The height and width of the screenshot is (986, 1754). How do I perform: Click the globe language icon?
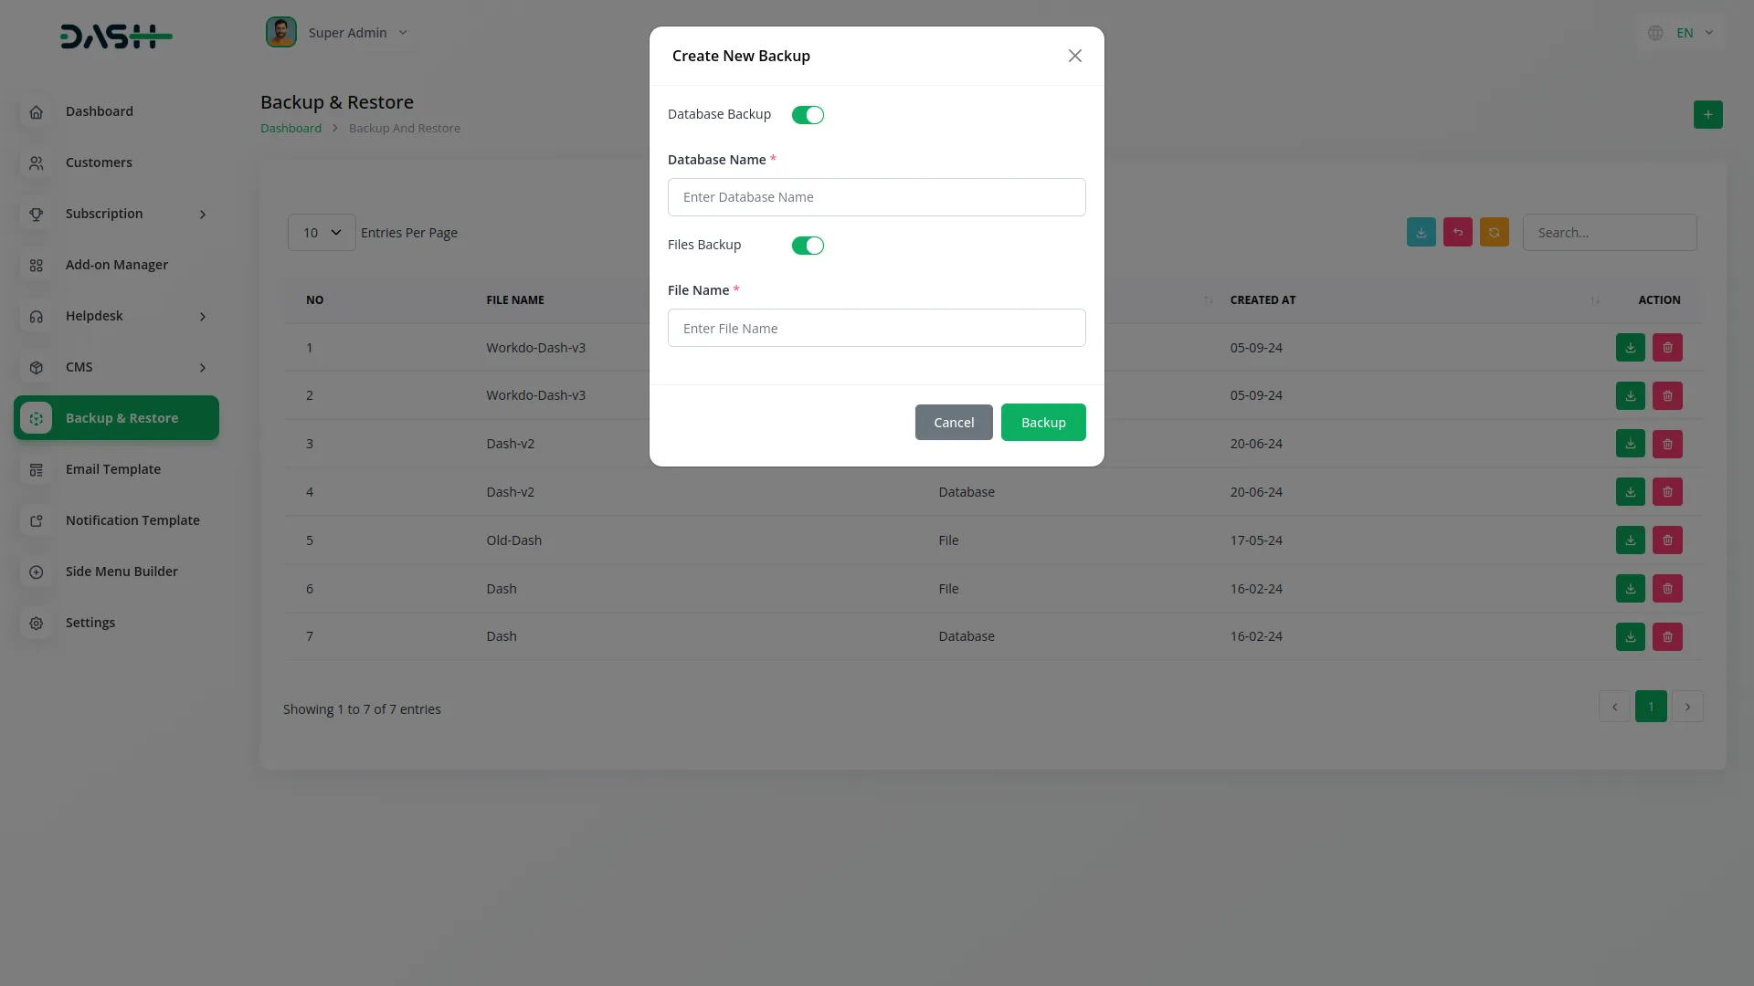click(1654, 32)
